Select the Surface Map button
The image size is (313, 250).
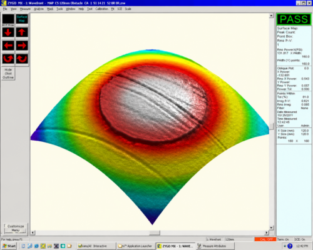coord(22,19)
